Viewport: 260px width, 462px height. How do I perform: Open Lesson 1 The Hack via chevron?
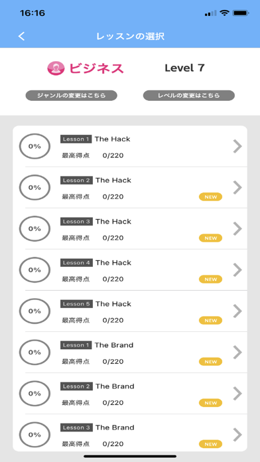[237, 147]
